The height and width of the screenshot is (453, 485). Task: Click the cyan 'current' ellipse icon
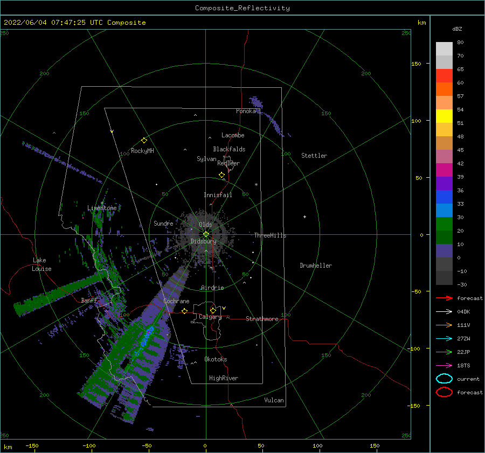[444, 379]
